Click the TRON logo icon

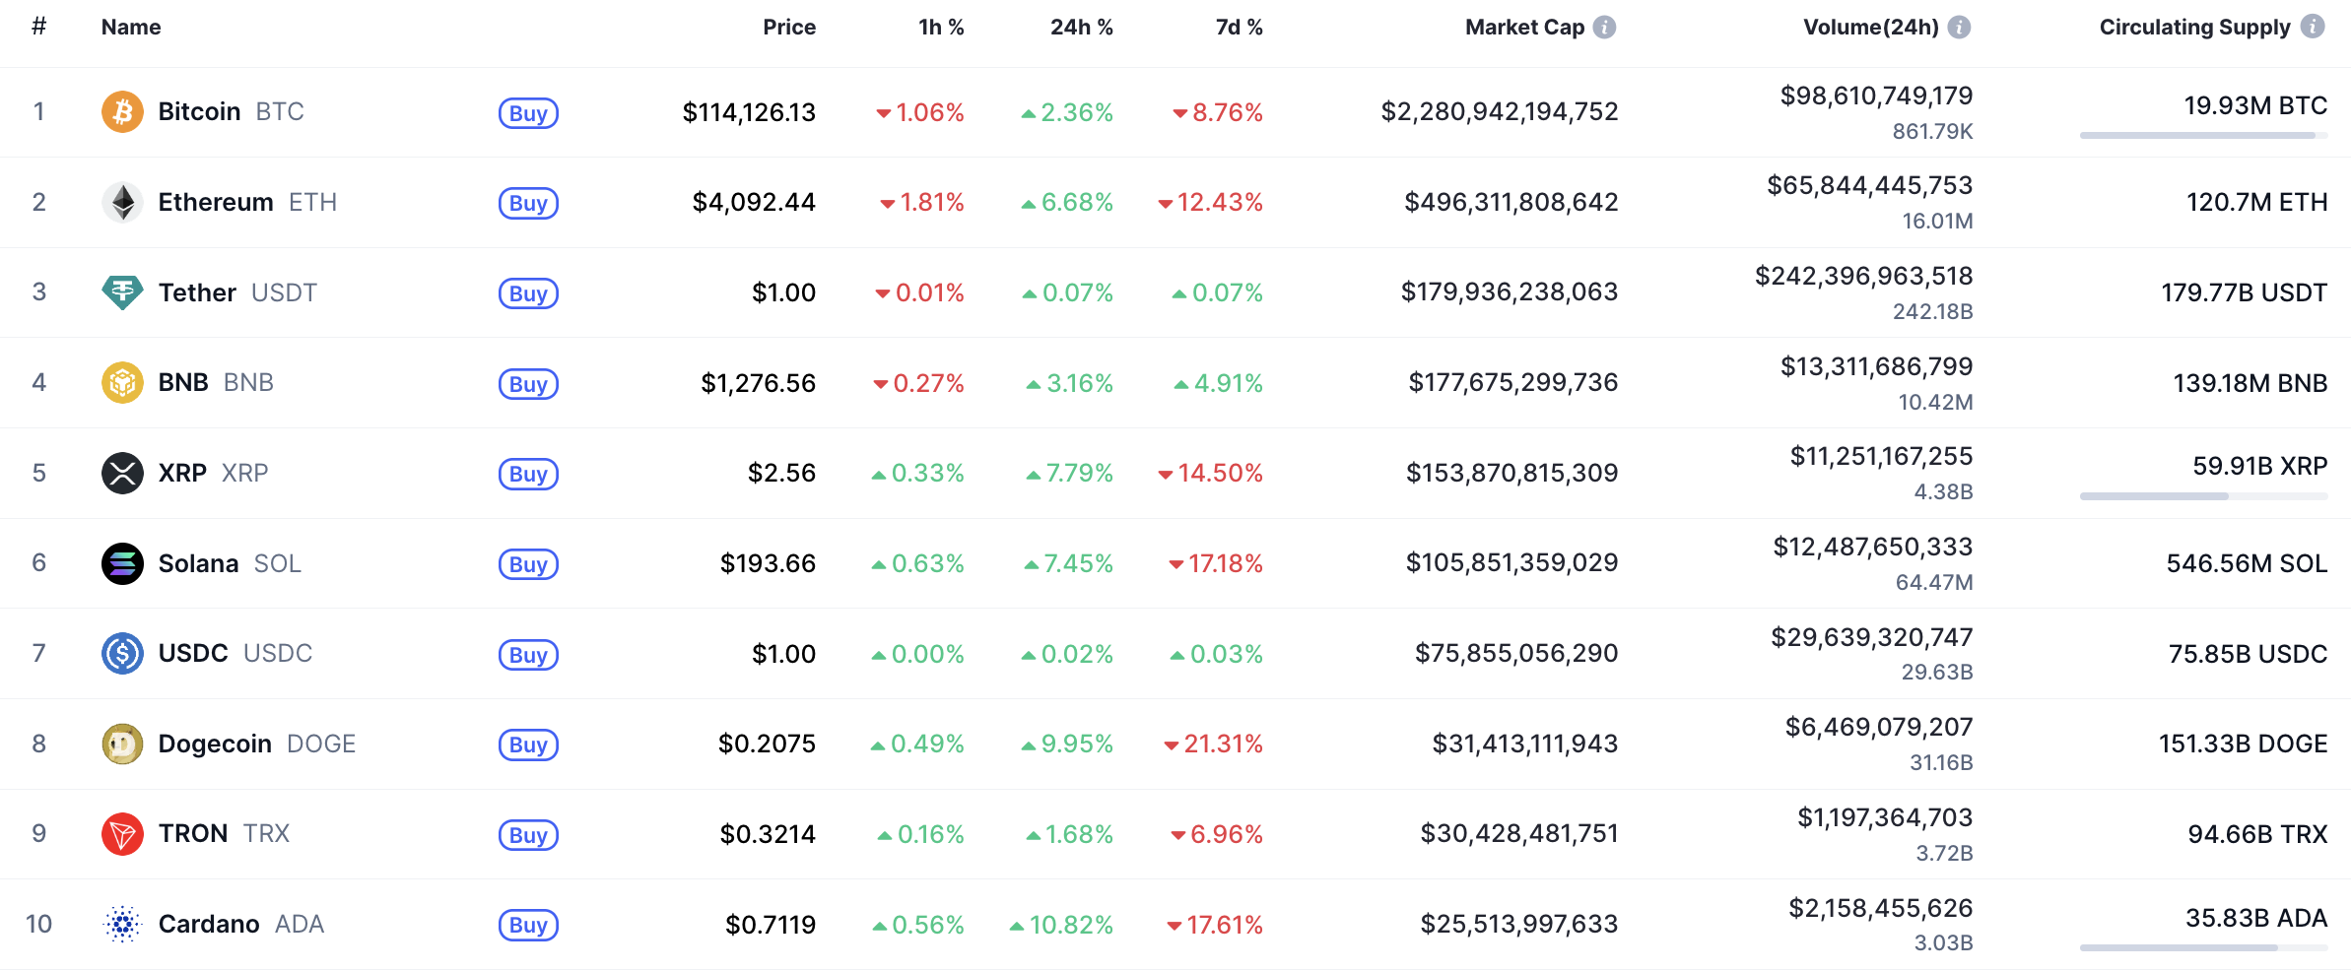(x=122, y=834)
